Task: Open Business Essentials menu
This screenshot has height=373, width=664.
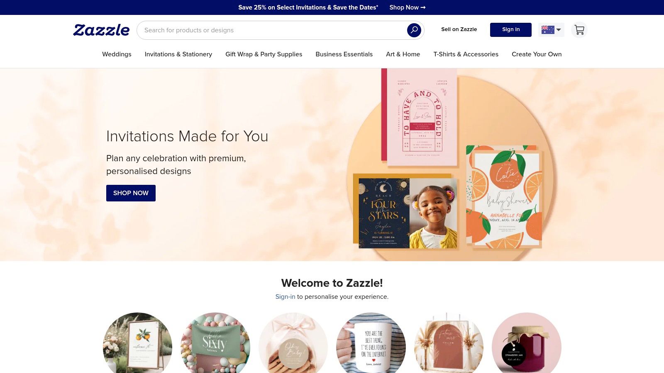Action: (344, 54)
